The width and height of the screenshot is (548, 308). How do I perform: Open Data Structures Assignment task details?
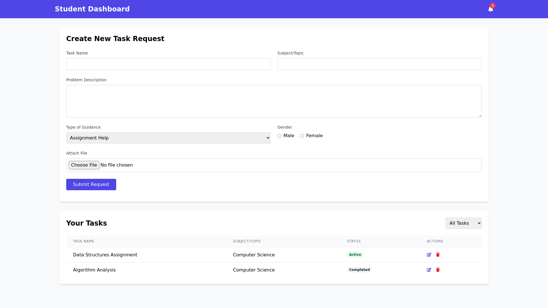point(105,255)
